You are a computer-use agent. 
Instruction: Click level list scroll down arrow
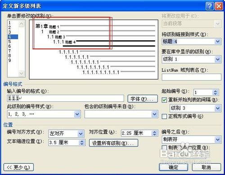(x=22, y=73)
